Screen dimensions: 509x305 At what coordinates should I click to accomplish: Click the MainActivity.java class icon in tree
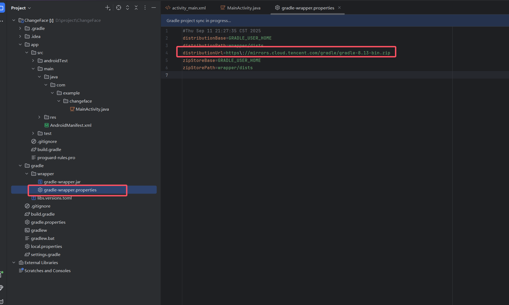tap(72, 109)
